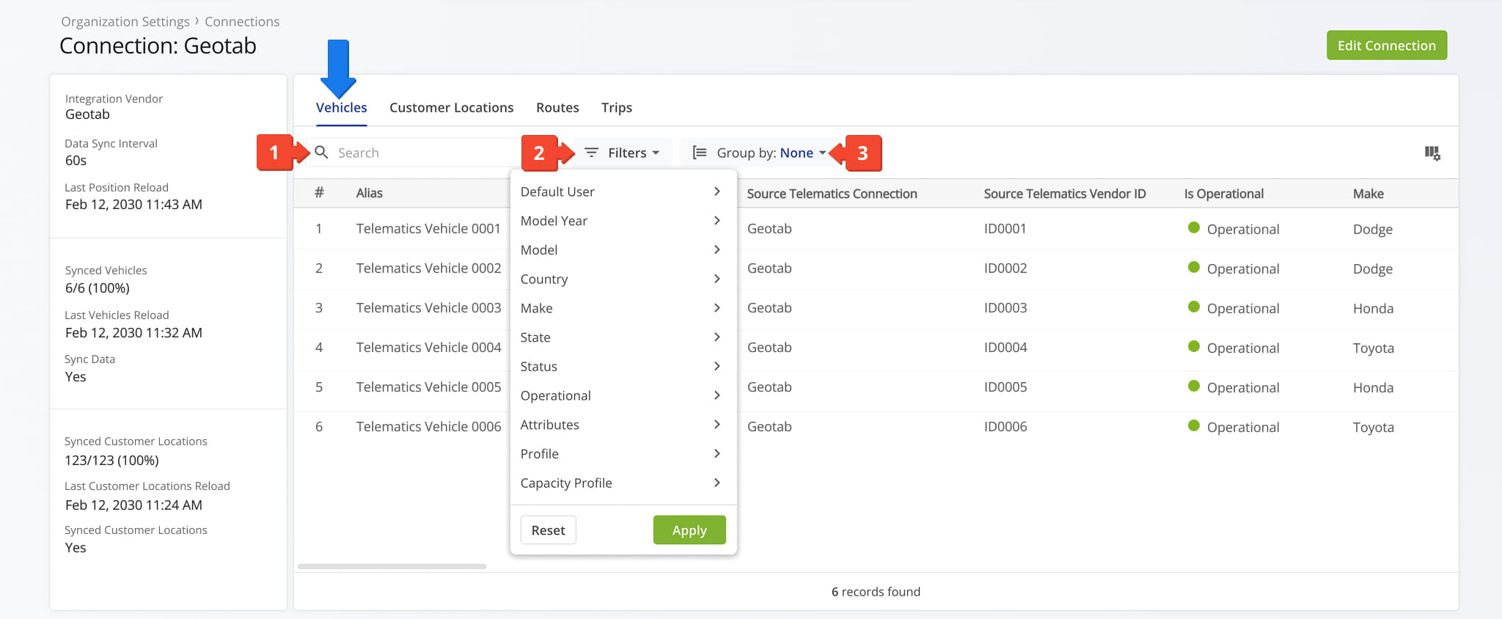Click the Dodge make in row ID0001

1372,229
